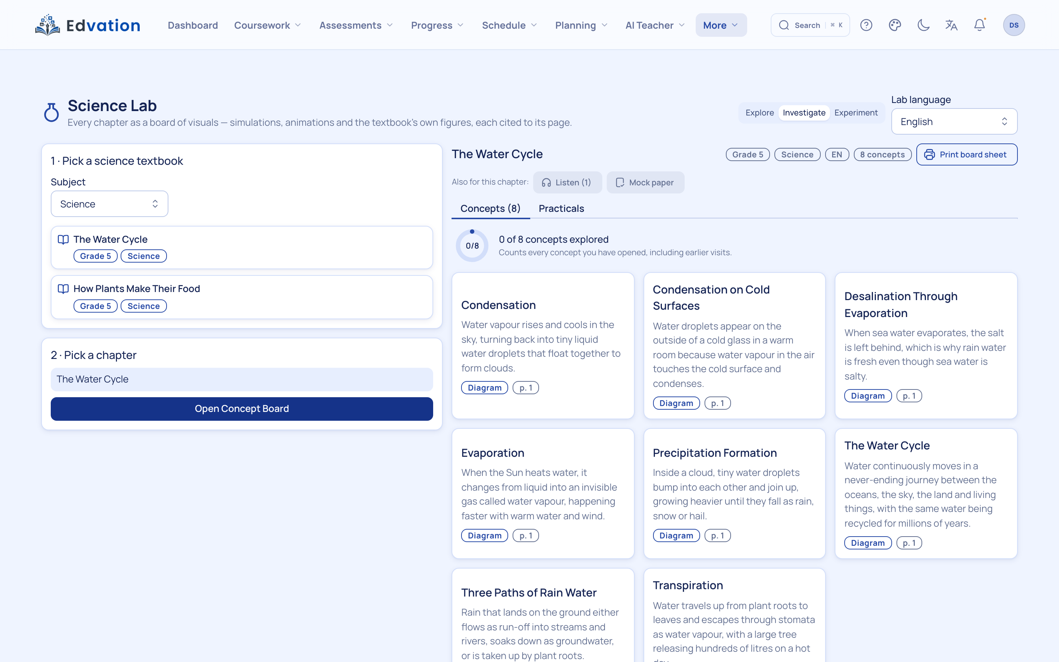Select The Water Cycle textbook card
Viewport: 1059px width, 662px height.
coord(242,248)
